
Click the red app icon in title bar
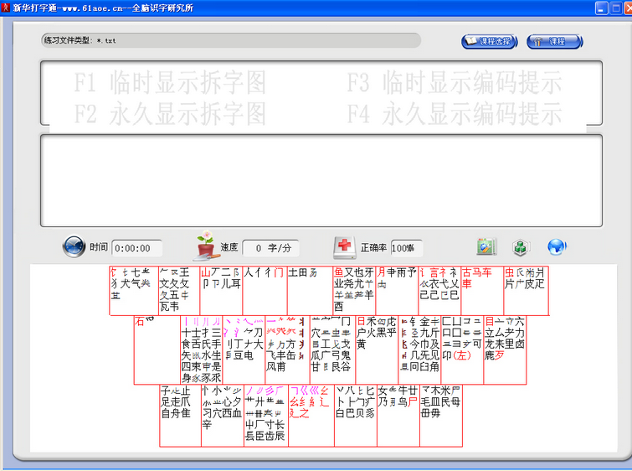pyautogui.click(x=5, y=8)
